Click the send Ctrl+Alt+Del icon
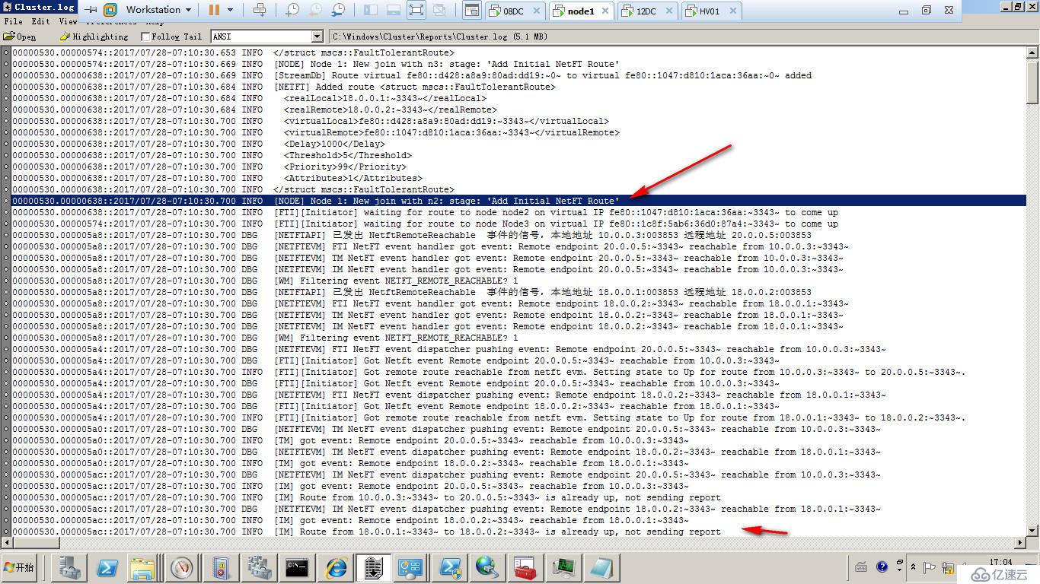The image size is (1040, 584). [260, 10]
